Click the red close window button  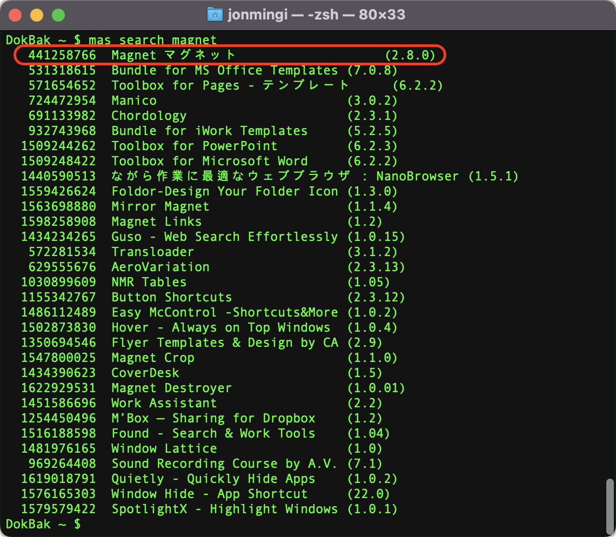click(15, 15)
